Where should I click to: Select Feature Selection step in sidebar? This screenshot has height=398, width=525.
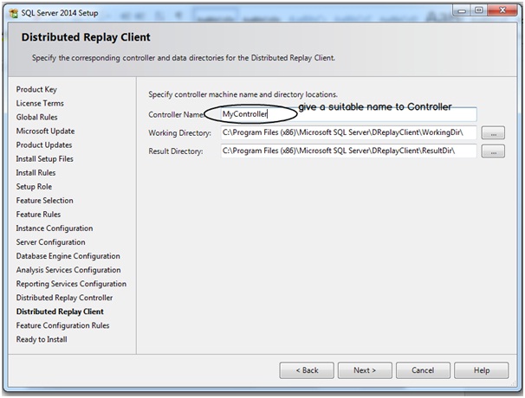click(44, 201)
